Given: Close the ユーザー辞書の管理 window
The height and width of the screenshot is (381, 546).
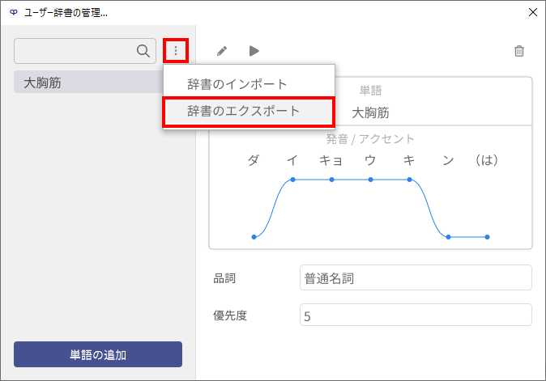Looking at the screenshot, I should pyautogui.click(x=533, y=12).
